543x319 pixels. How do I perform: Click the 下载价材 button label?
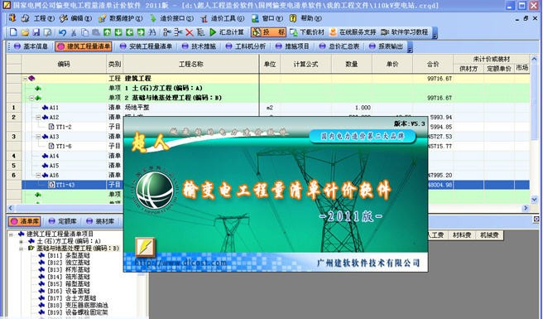[x=312, y=32]
